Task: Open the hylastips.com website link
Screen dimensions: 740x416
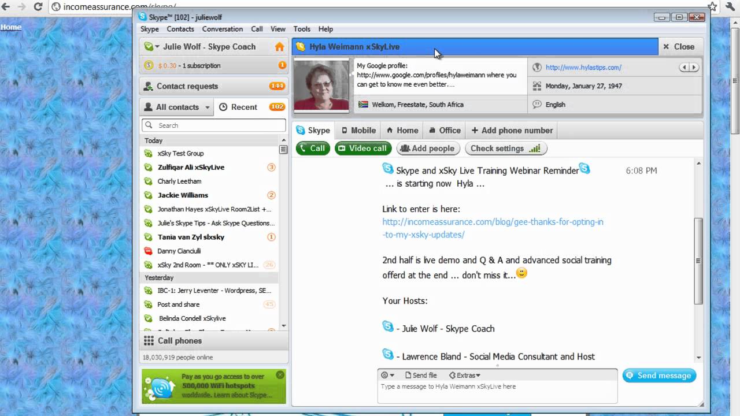Action: click(x=583, y=68)
